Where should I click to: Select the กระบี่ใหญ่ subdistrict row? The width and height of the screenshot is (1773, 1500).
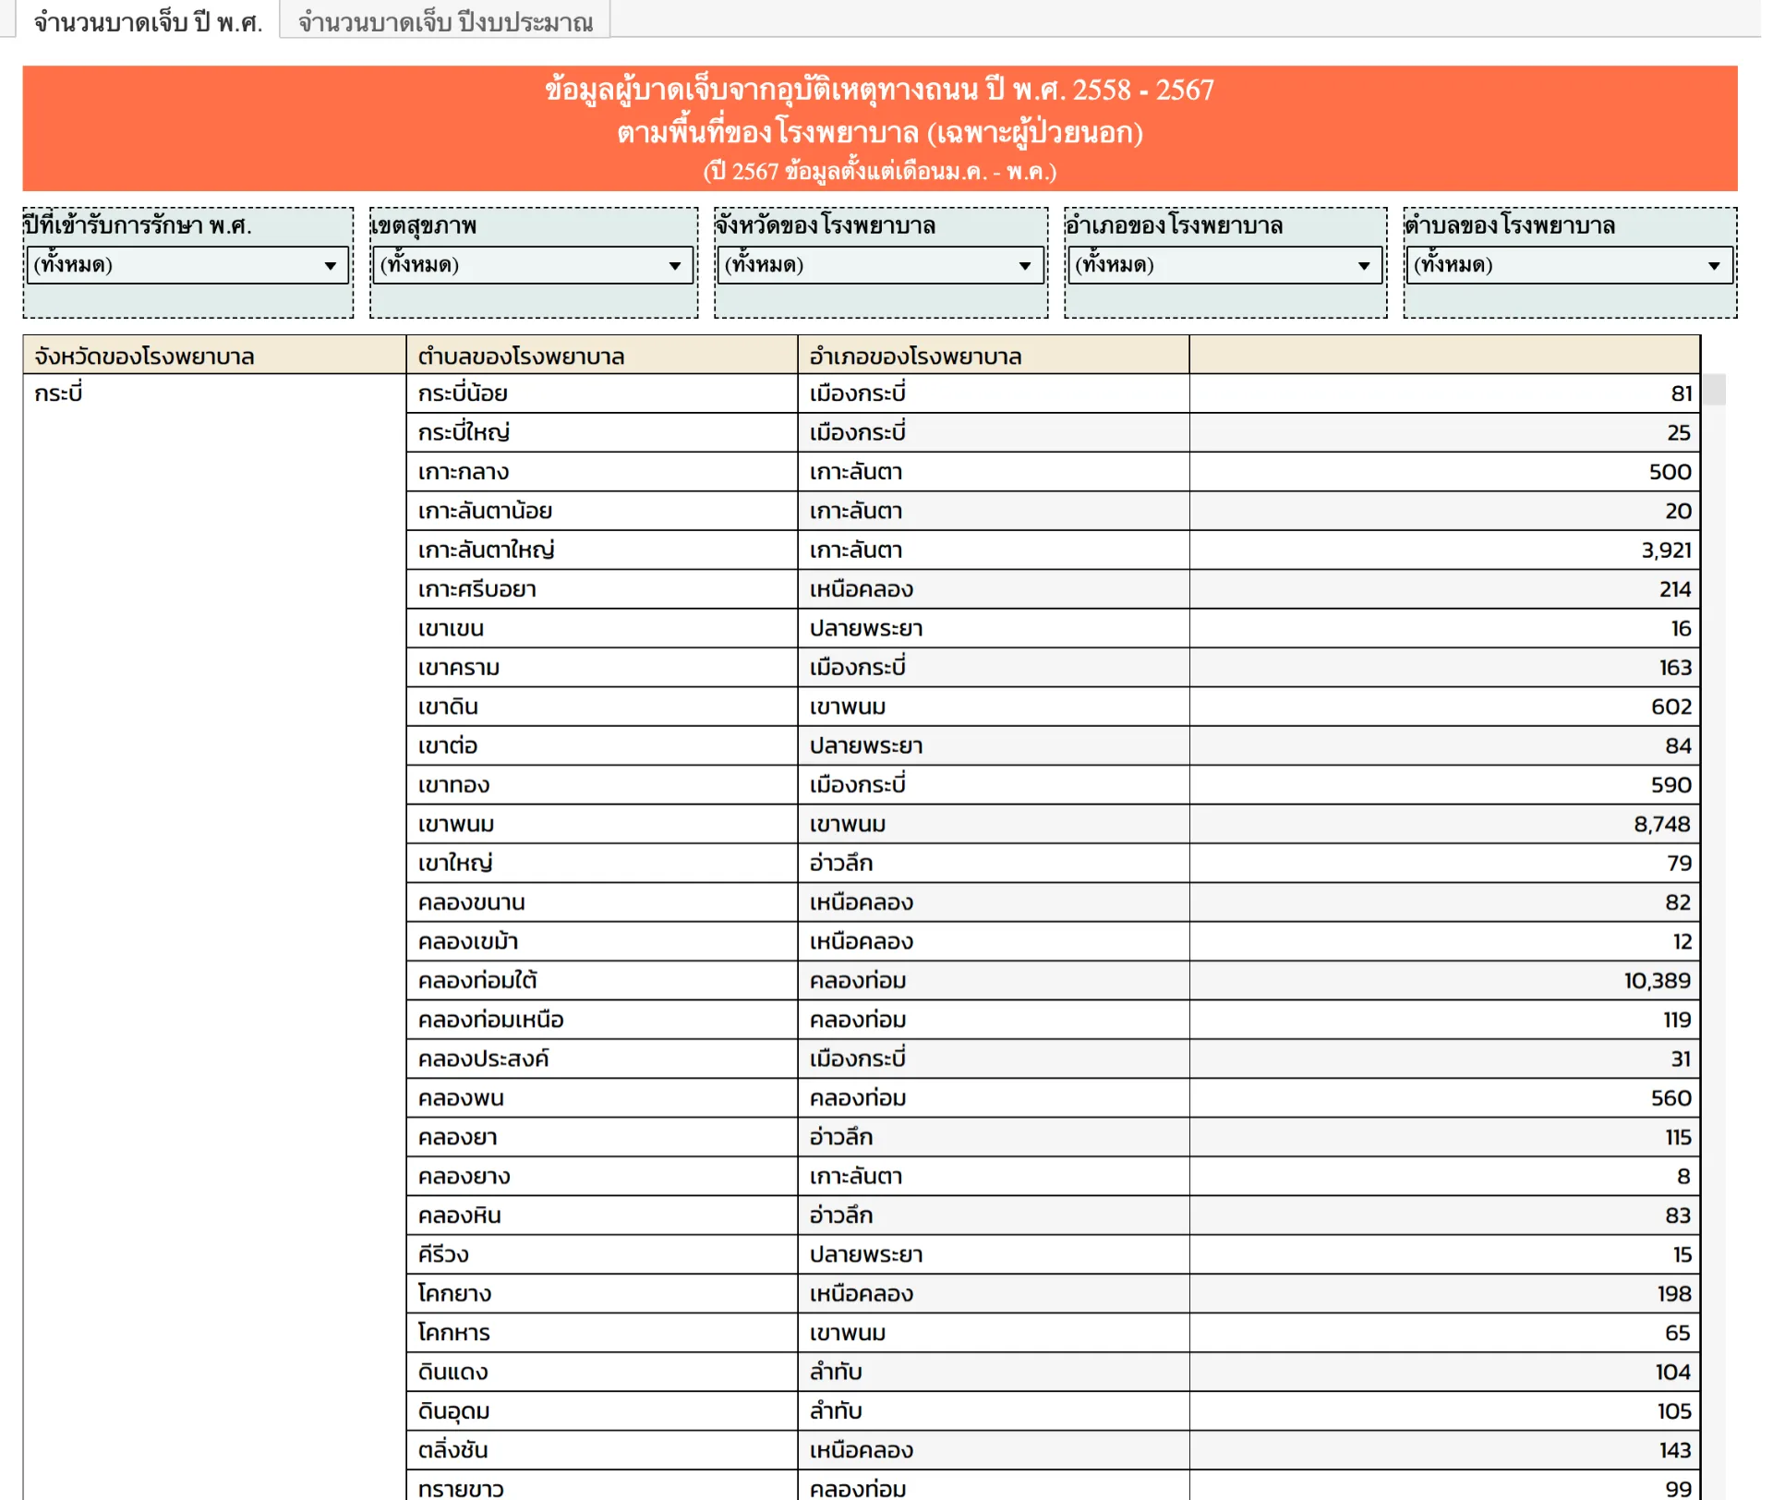pyautogui.click(x=602, y=432)
